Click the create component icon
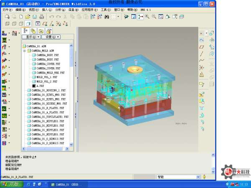 coord(202,102)
